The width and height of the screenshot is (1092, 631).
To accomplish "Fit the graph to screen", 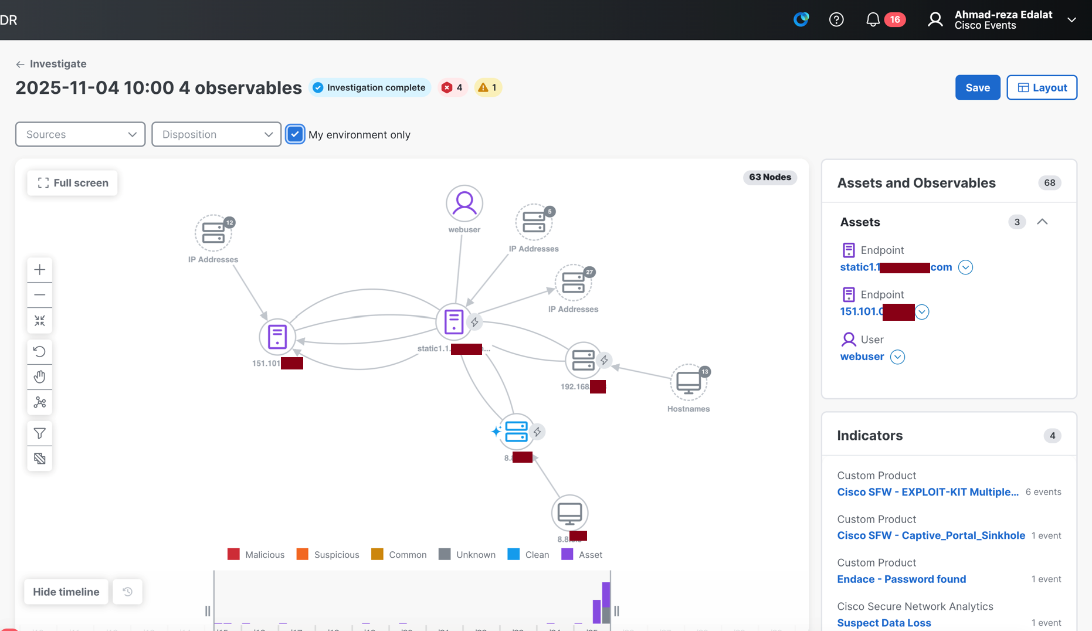I will [39, 321].
